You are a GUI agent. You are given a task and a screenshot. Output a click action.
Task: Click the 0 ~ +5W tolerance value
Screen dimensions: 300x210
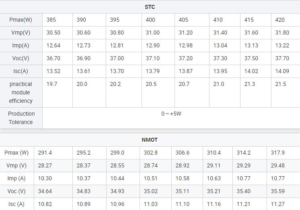171,114
